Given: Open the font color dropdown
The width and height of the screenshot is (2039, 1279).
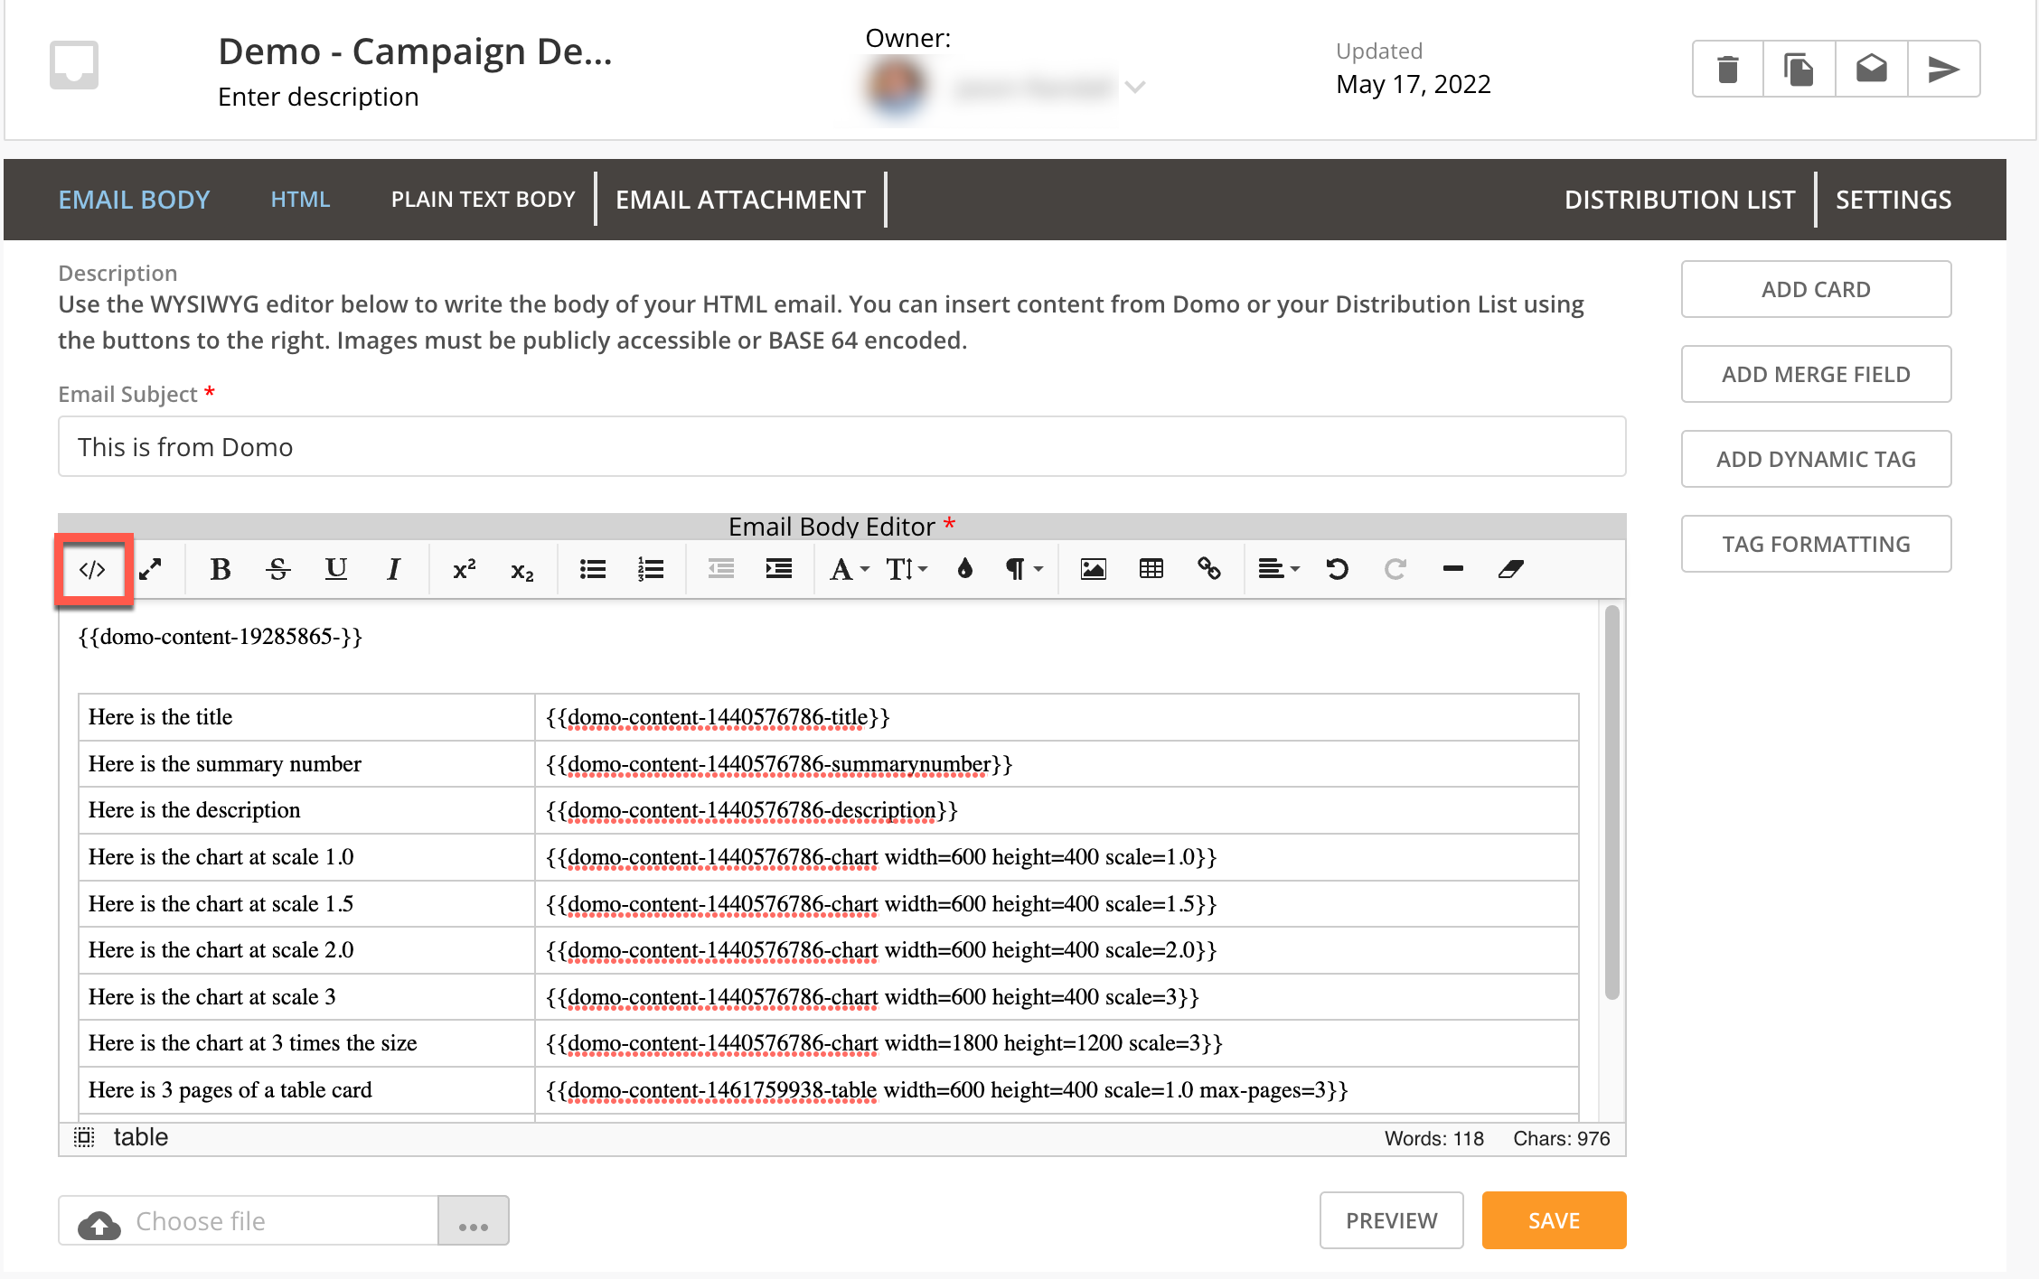Looking at the screenshot, I should 847,569.
